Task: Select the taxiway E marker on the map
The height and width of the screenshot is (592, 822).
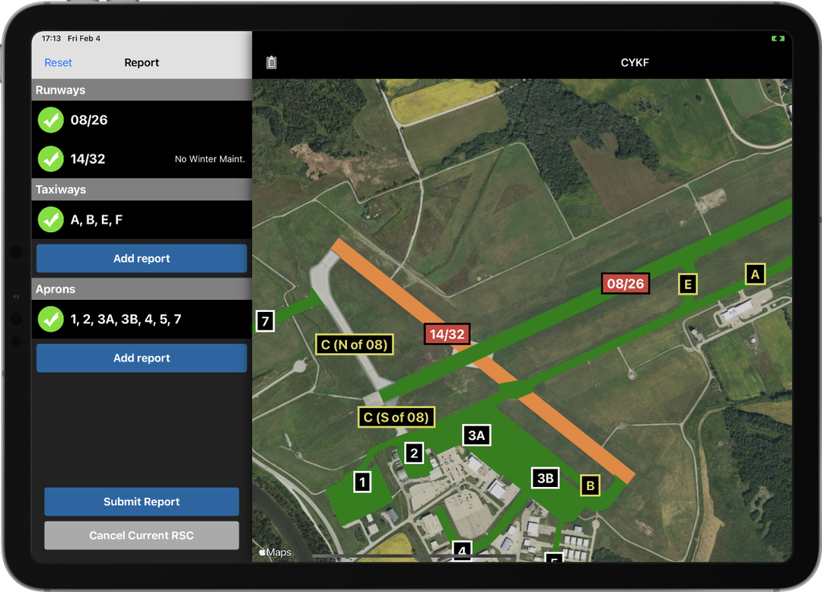Action: 688,283
